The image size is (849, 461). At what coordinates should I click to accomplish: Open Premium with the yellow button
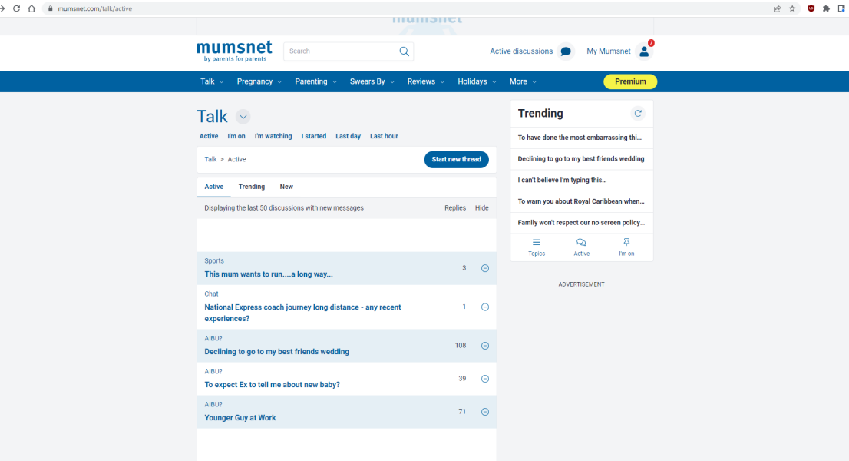(629, 81)
